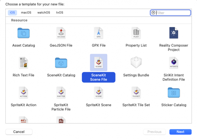
Task: Choose SiriKit Intent Definition File icon
Action: (173, 63)
